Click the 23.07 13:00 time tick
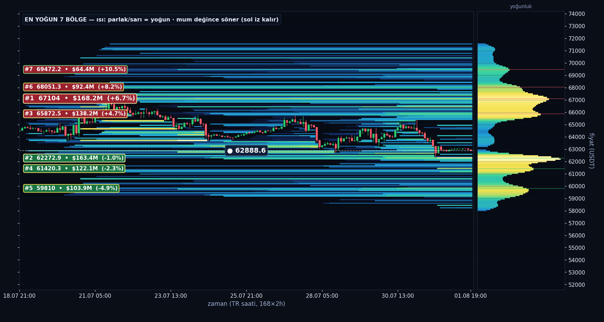Viewport: 604px width, 322px height. click(x=171, y=296)
